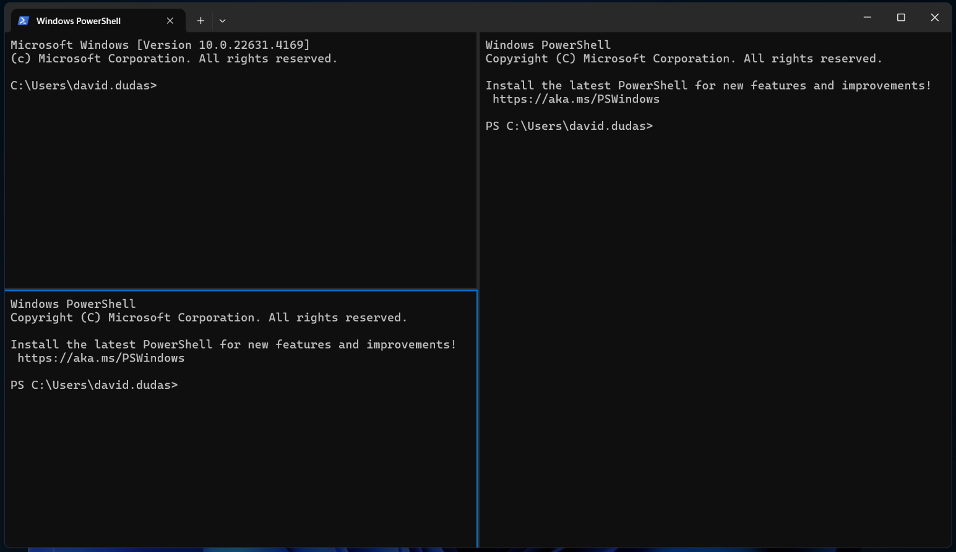Click 'Windows PowerShell' heading in bottom-left pane
The height and width of the screenshot is (552, 956).
[x=73, y=304]
